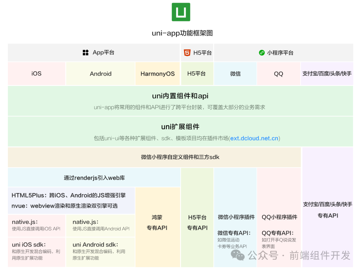This screenshot has width=362, height=270.
Task: Select the HarmonyOS platform cell
Action: pos(158,74)
